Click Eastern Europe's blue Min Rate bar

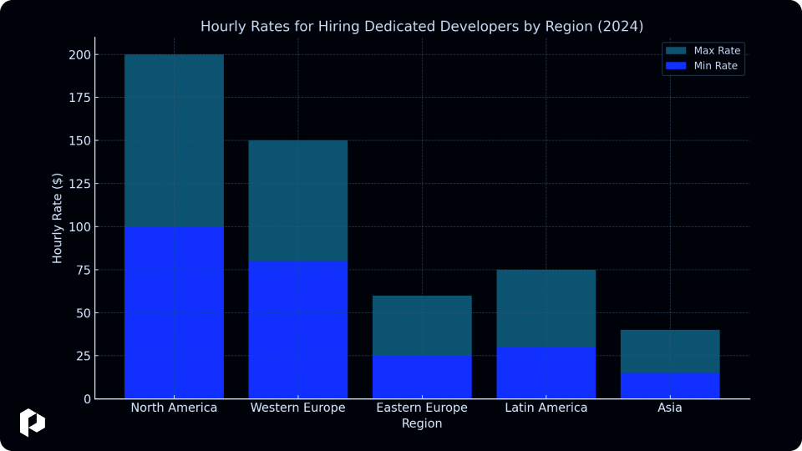[x=422, y=377]
